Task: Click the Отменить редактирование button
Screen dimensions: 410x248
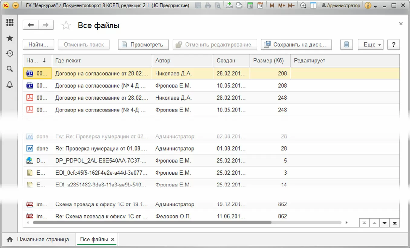Action: tap(215, 45)
